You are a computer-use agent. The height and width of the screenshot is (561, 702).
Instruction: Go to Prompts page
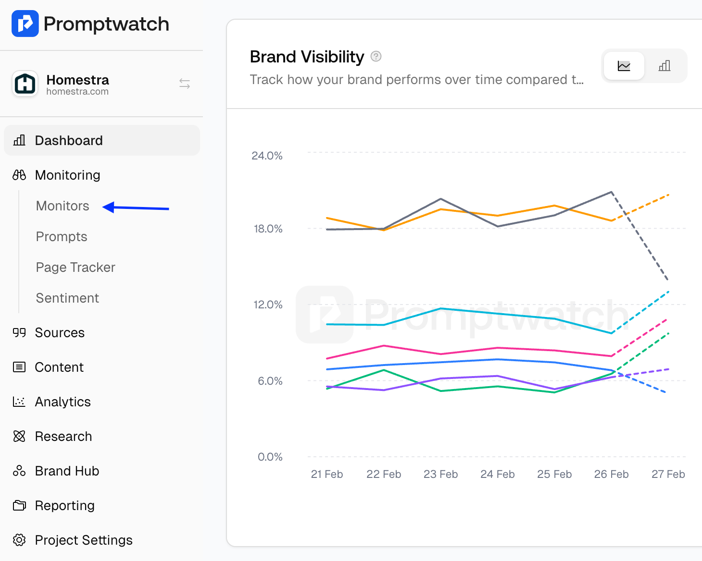[x=62, y=236]
